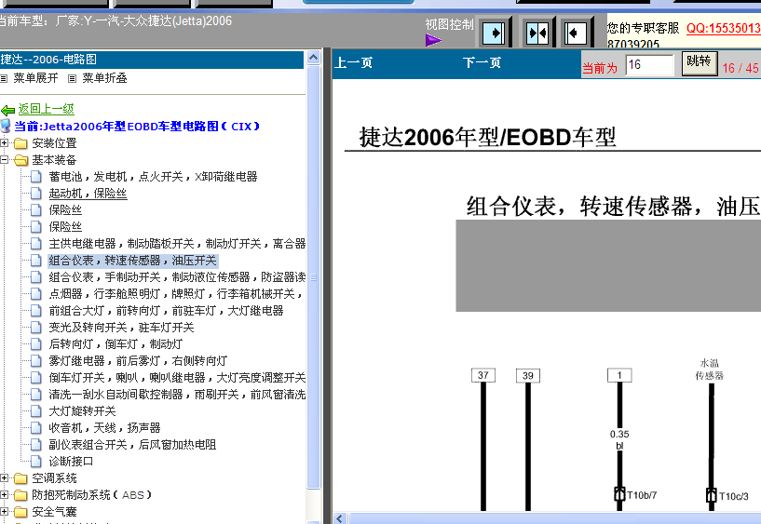Click the 16 / 45 page counter

click(741, 68)
